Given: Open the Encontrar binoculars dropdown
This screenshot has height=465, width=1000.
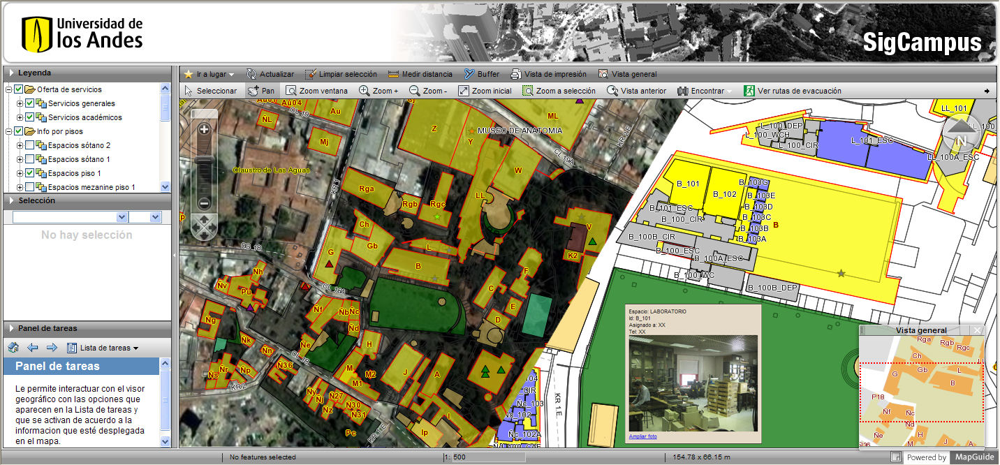Looking at the screenshot, I should point(705,91).
